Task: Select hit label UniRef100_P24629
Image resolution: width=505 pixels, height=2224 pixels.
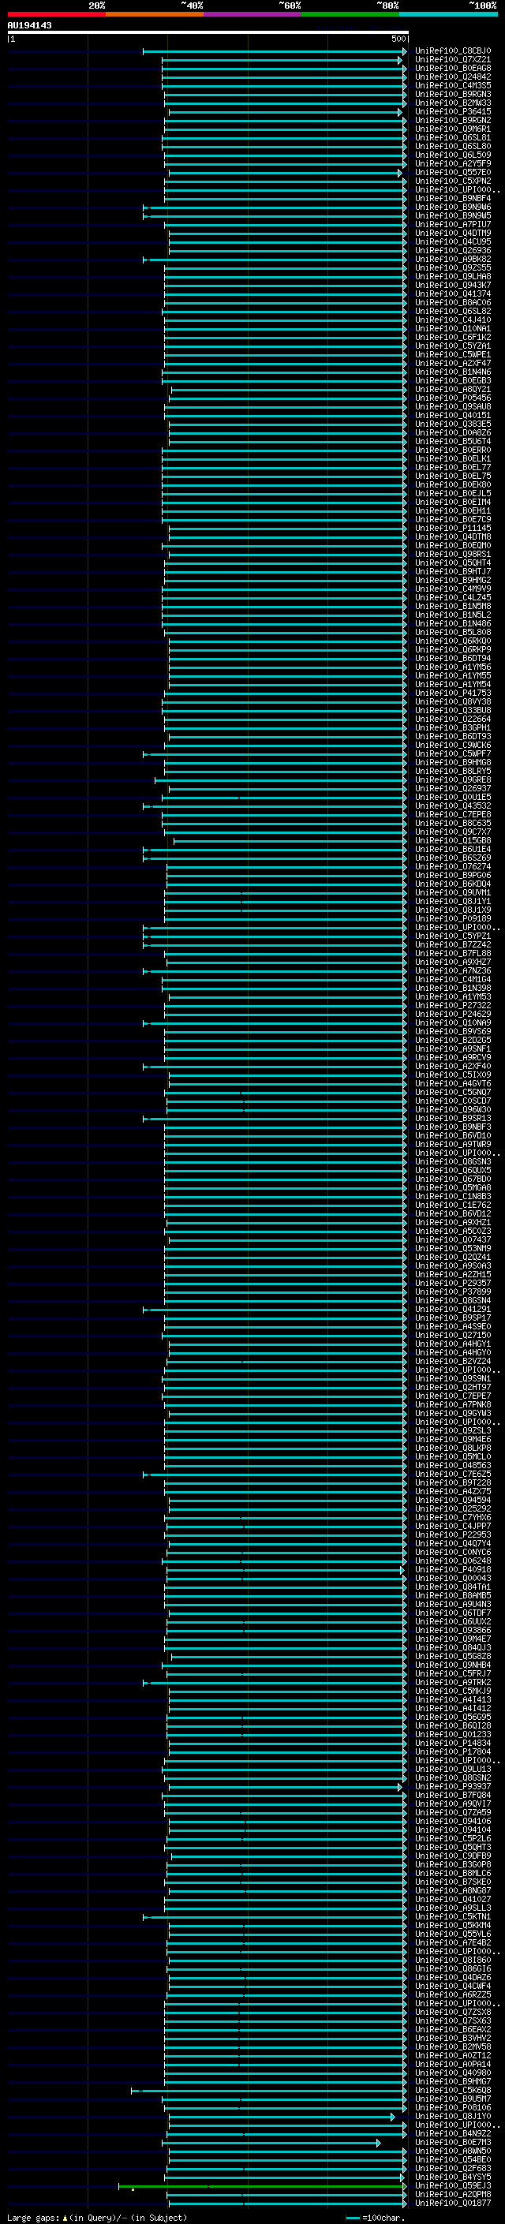Action: [452, 1015]
